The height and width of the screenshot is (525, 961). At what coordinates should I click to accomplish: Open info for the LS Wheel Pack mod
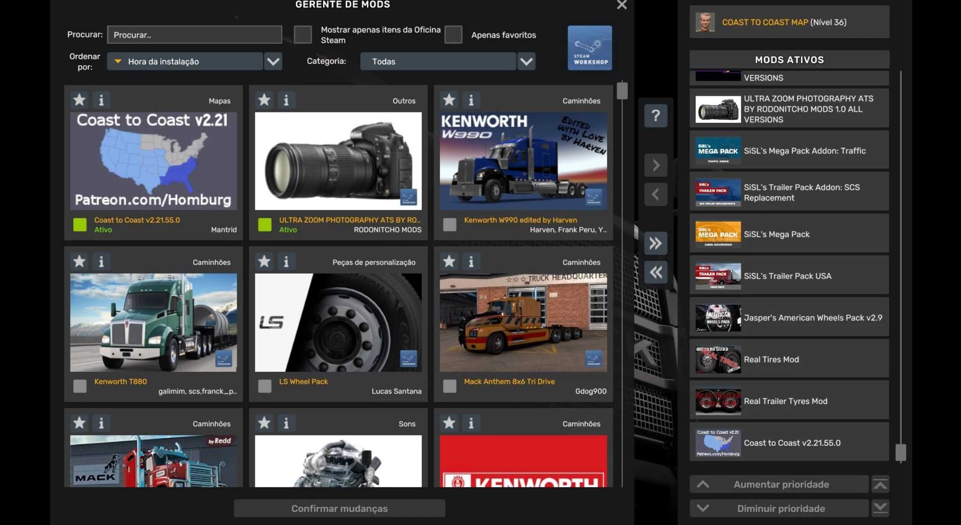pyautogui.click(x=286, y=262)
